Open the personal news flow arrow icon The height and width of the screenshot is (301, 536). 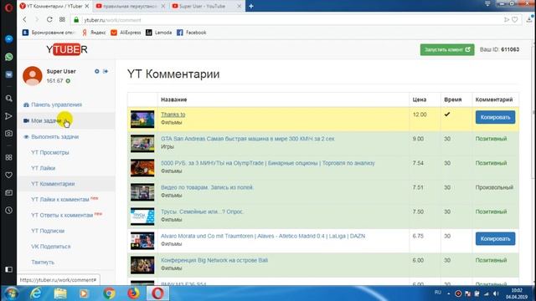[x=9, y=116]
